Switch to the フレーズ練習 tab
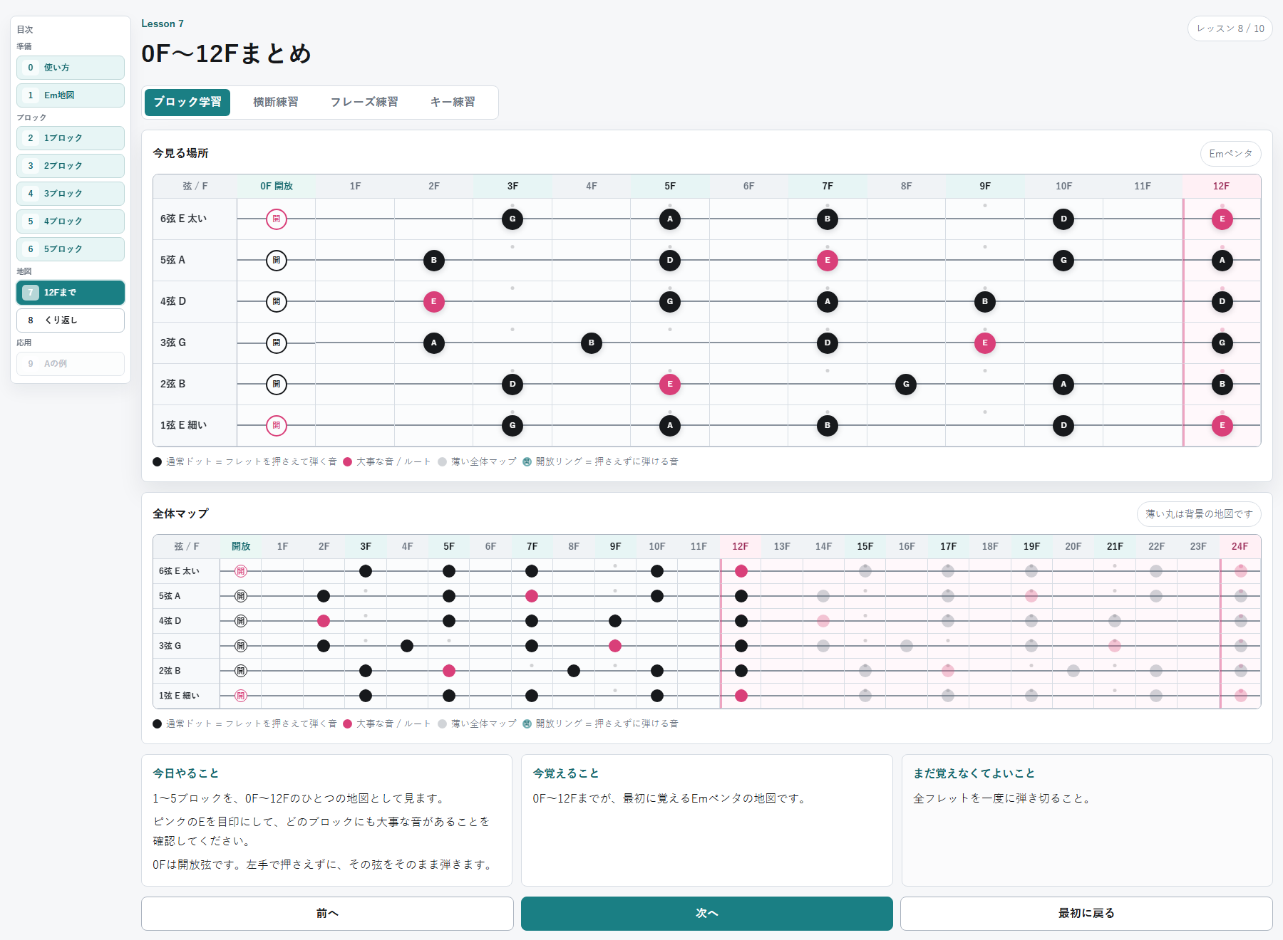The image size is (1283, 940). (364, 103)
